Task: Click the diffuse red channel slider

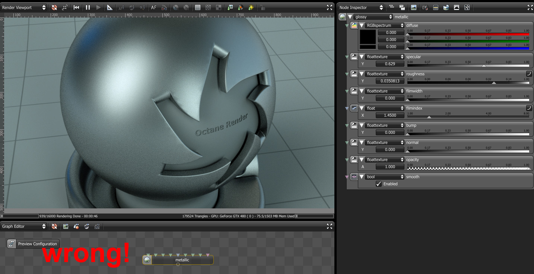Action: (468, 34)
